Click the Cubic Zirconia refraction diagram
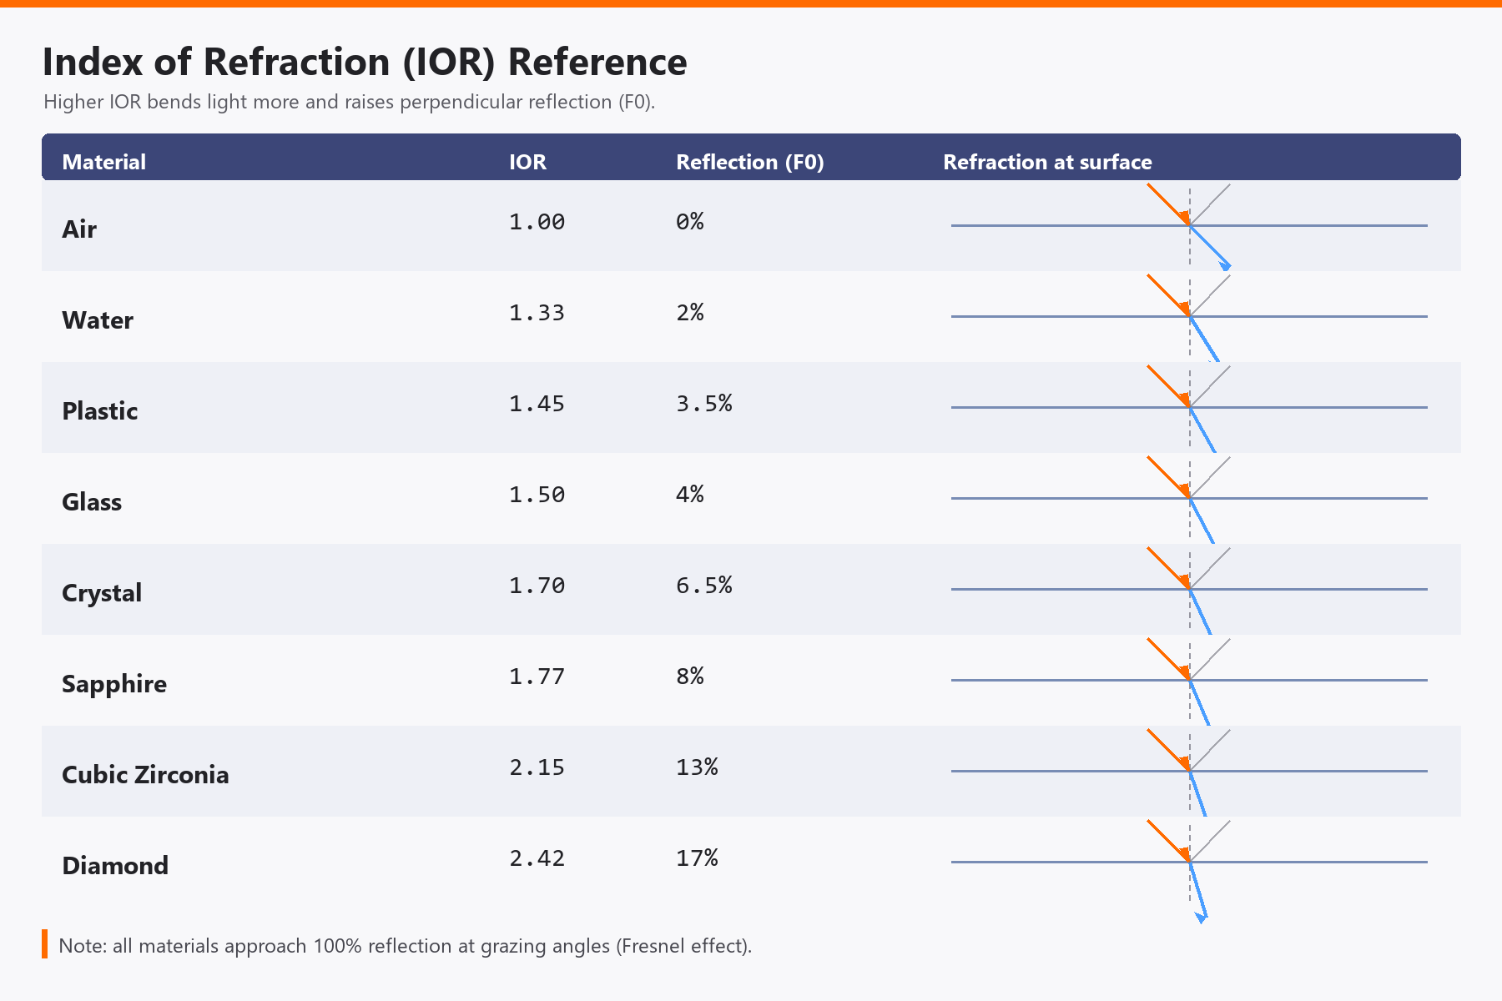Screen dimensions: 1502x1001 [1189, 772]
